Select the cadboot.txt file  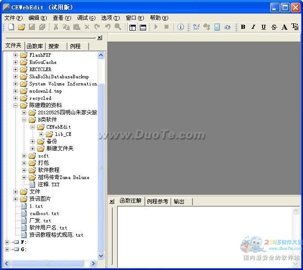pyautogui.click(x=44, y=213)
